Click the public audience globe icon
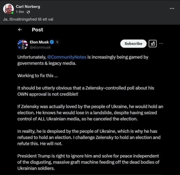 (x=28, y=12)
